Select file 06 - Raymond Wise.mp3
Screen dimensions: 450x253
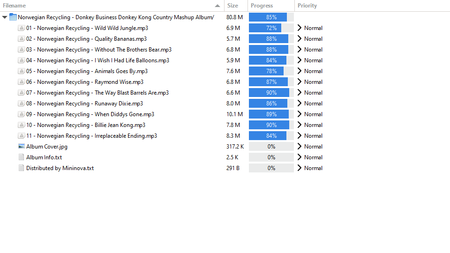pyautogui.click(x=85, y=82)
